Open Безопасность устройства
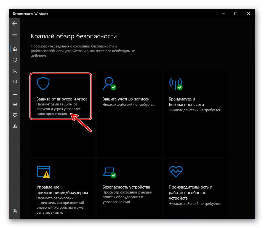Image resolution: width=264 pixels, height=228 pixels. (126, 187)
